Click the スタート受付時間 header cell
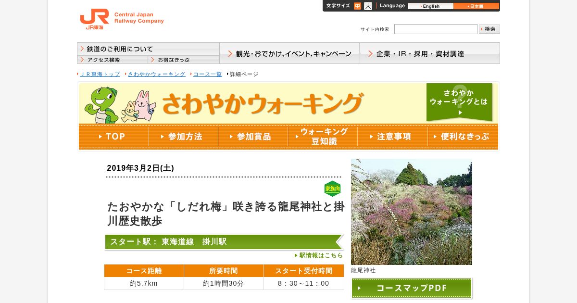 pos(304,271)
